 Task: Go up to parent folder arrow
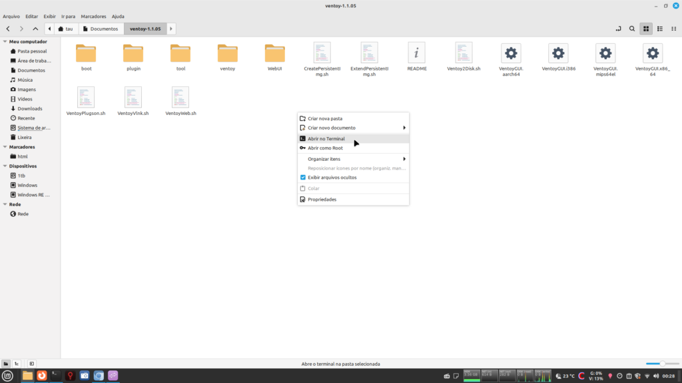35,29
